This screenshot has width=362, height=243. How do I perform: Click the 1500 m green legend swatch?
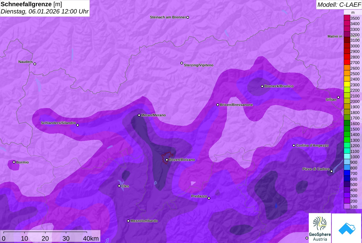pos(347,129)
